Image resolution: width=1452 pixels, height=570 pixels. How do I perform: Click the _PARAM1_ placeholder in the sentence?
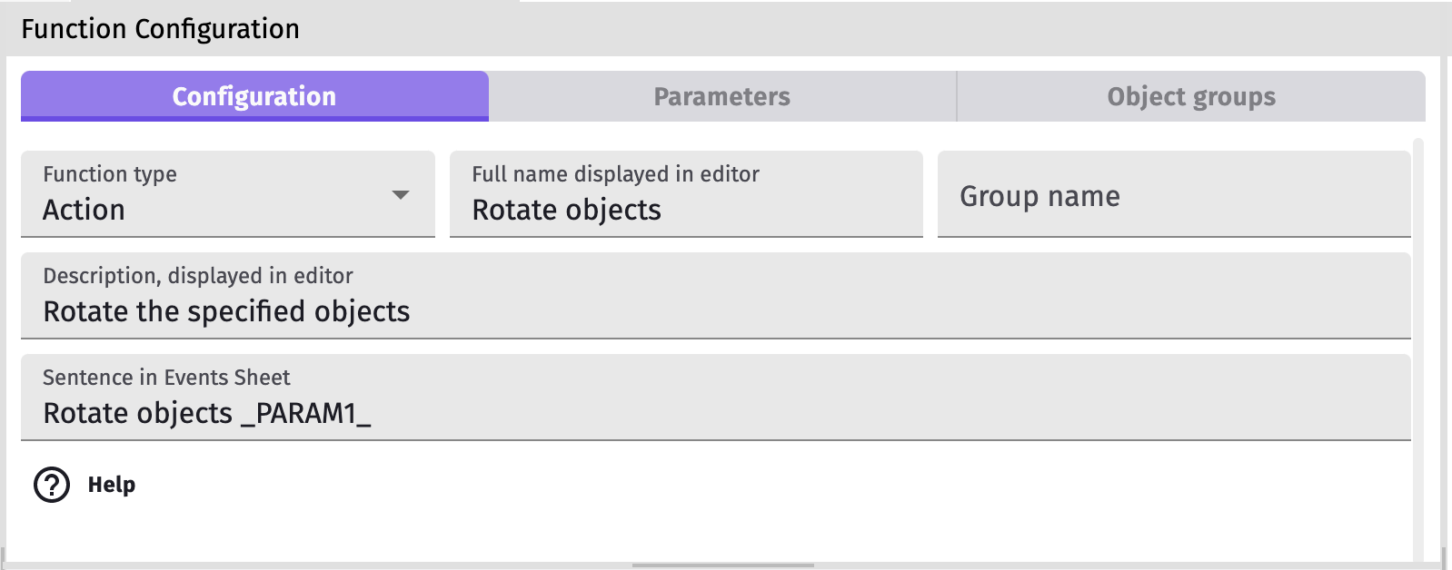click(x=306, y=414)
